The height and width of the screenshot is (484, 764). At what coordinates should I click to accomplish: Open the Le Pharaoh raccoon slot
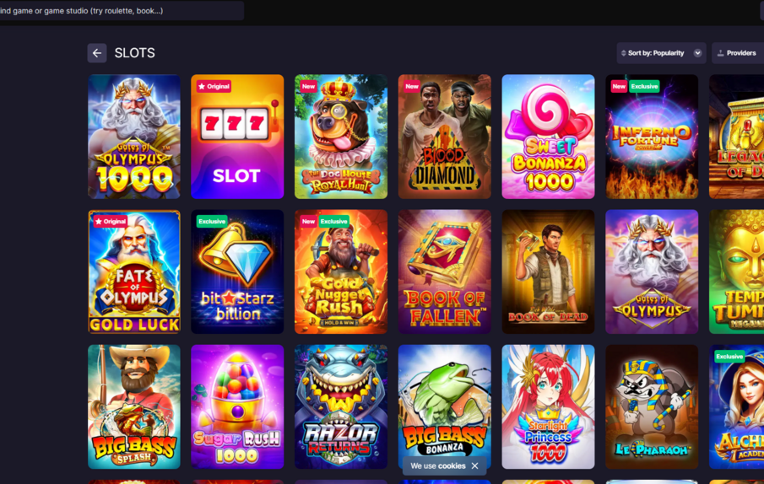pyautogui.click(x=652, y=407)
